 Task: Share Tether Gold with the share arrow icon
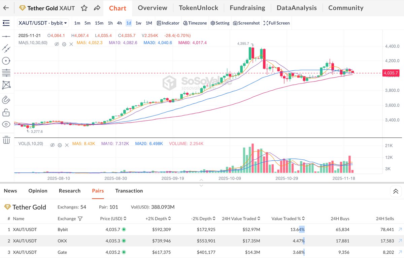point(97,8)
